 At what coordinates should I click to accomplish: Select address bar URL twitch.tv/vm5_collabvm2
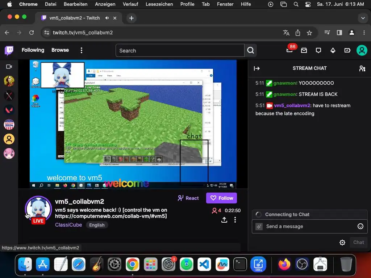coord(83,33)
